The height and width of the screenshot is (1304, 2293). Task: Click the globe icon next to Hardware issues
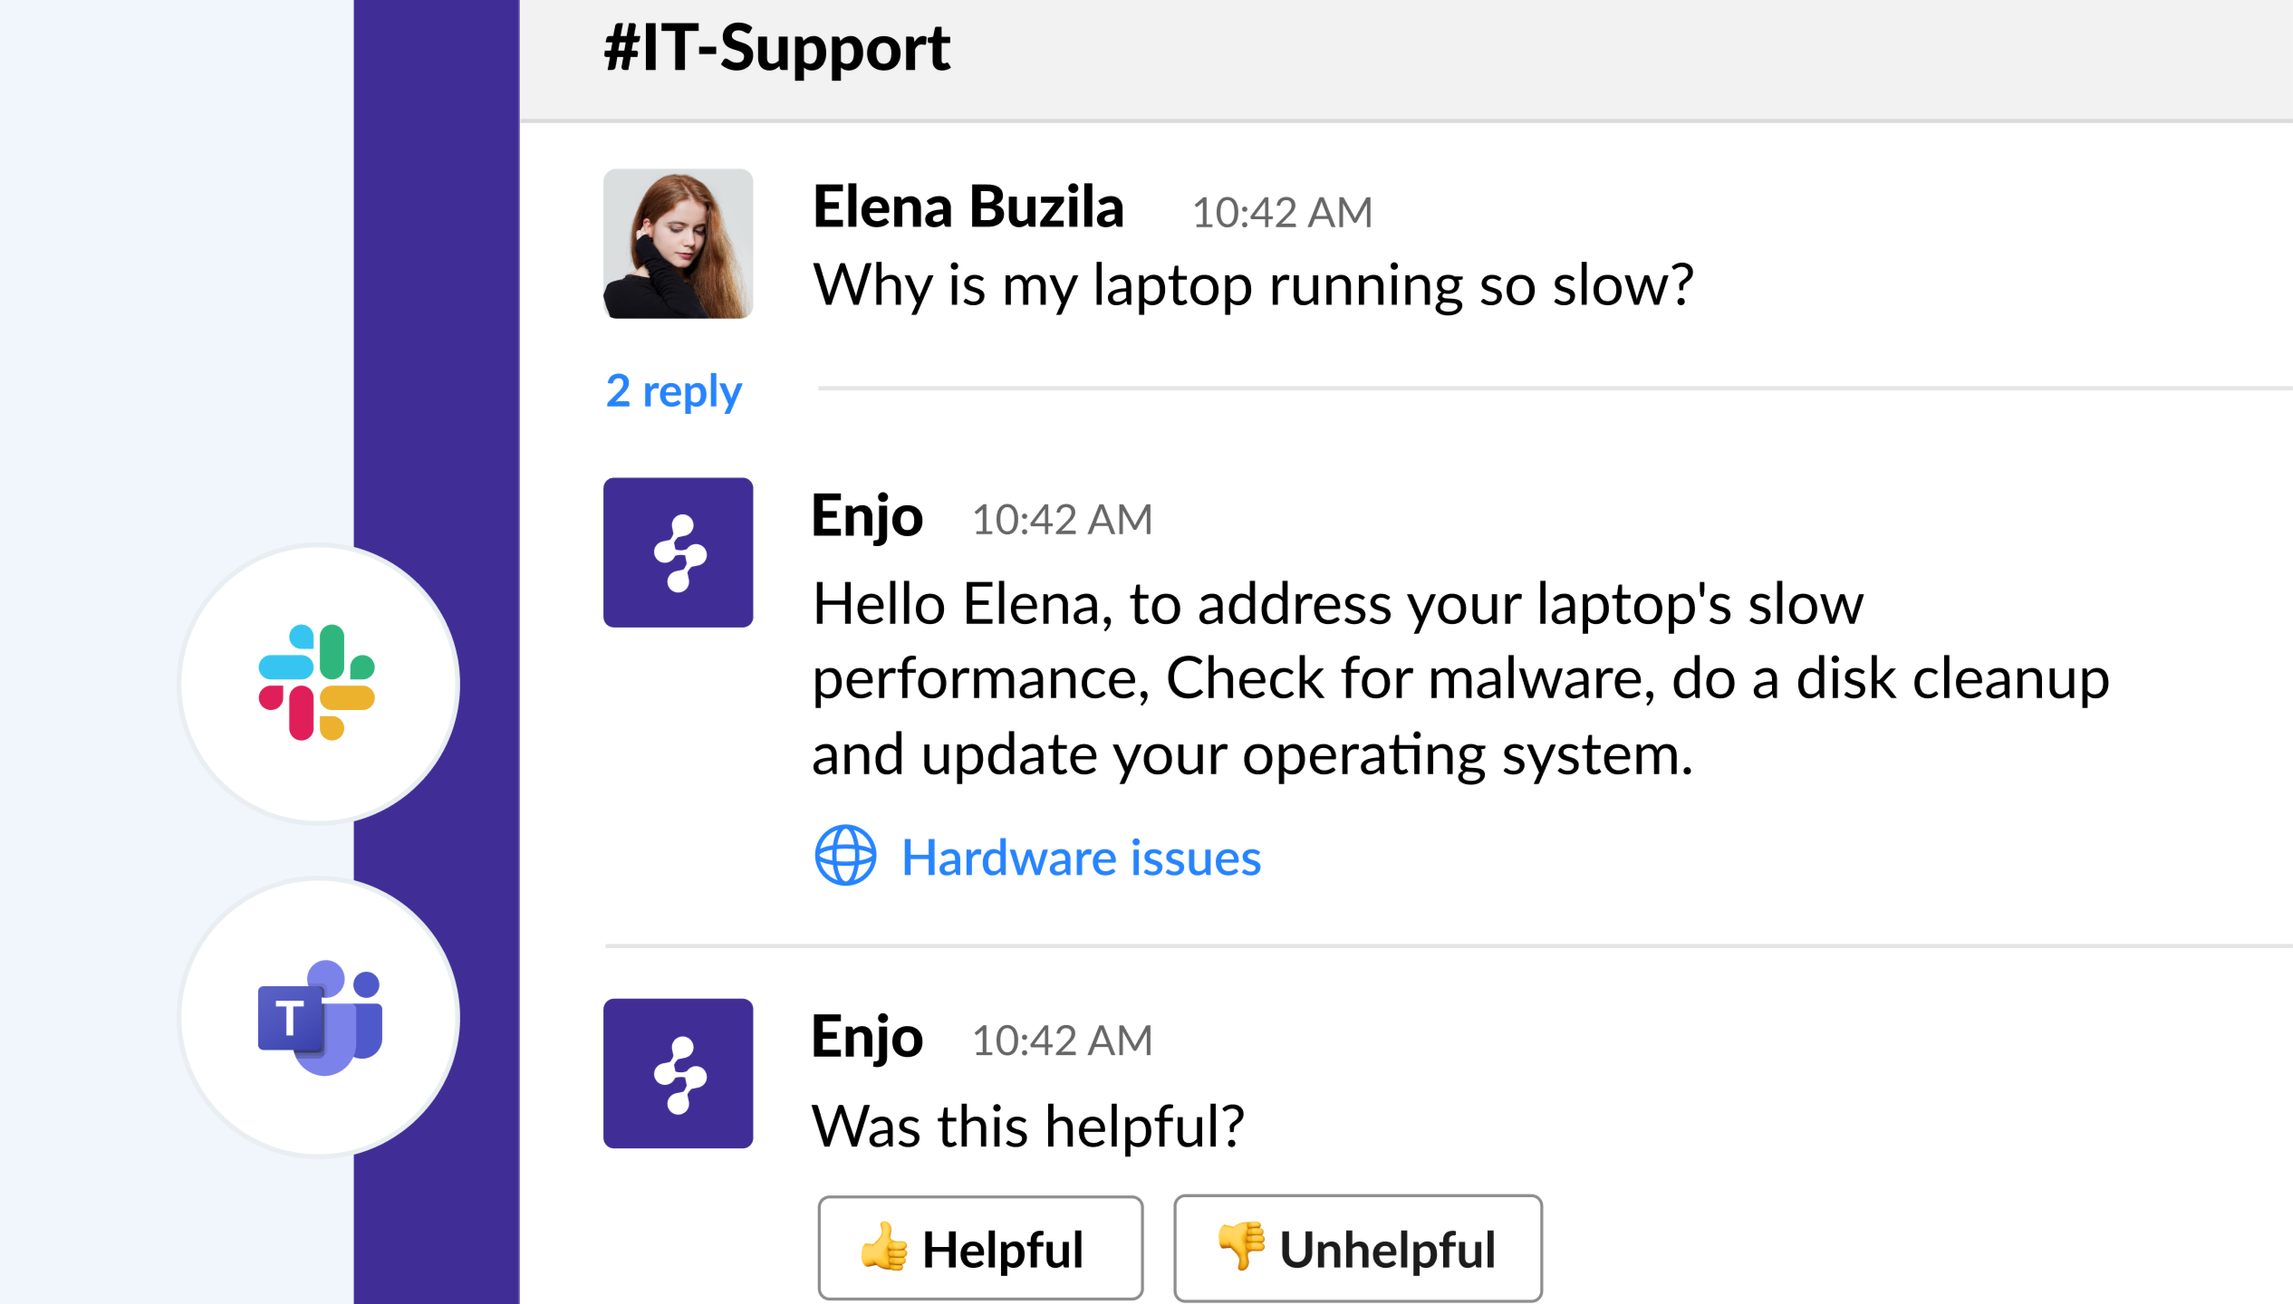[844, 857]
